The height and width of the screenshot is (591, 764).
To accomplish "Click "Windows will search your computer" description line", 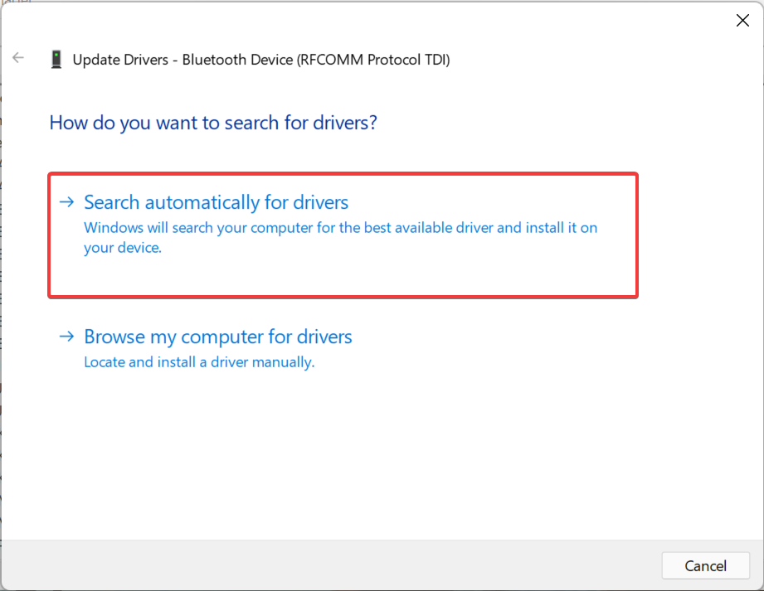I will click(x=340, y=227).
